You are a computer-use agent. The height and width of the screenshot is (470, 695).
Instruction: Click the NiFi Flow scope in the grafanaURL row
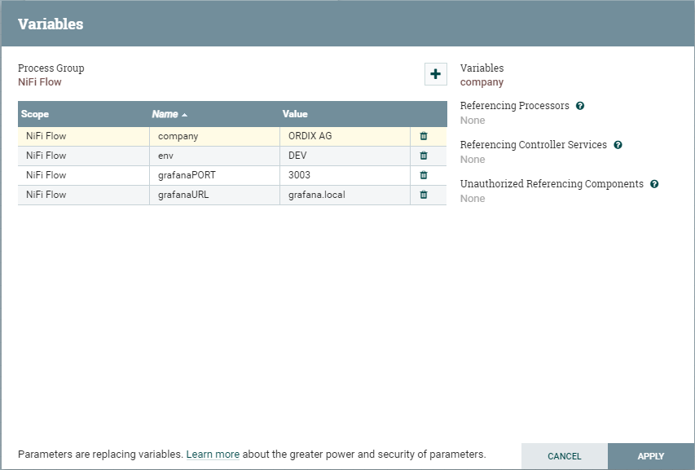tap(84, 195)
